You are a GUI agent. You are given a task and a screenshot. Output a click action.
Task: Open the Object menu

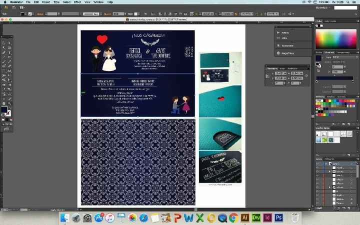pos(46,2)
